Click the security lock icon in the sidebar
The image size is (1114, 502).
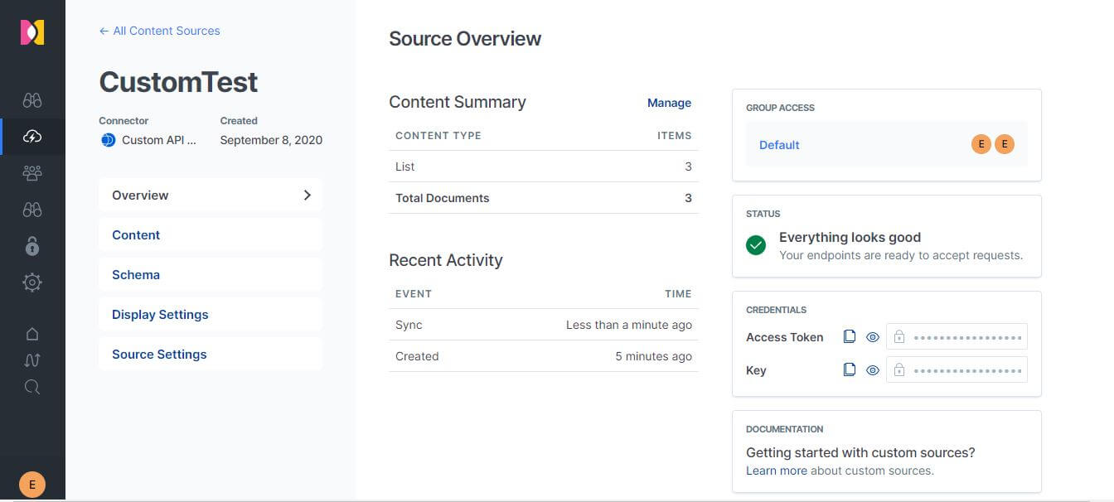coord(32,245)
